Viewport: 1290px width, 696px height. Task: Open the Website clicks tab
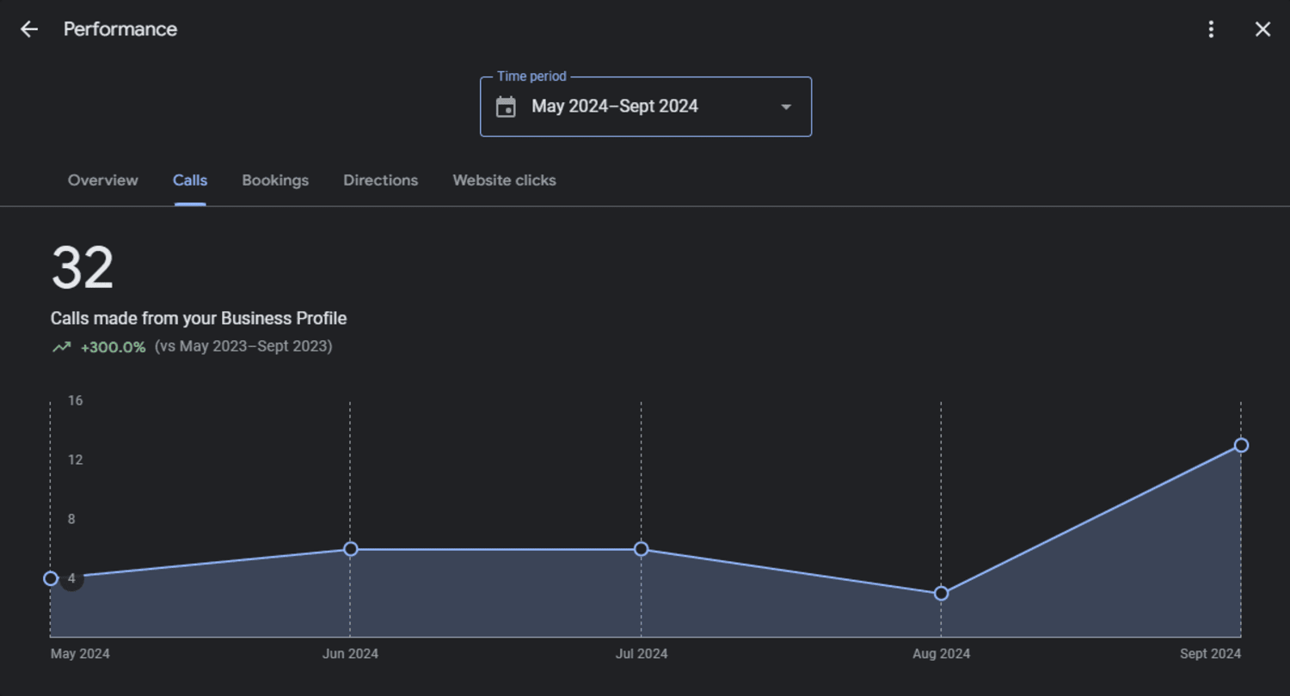[505, 180]
